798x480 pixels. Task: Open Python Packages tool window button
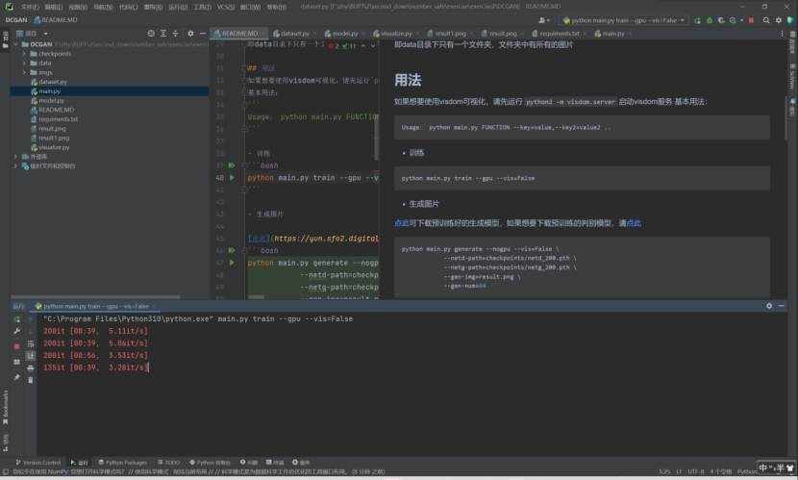pyautogui.click(x=122, y=463)
